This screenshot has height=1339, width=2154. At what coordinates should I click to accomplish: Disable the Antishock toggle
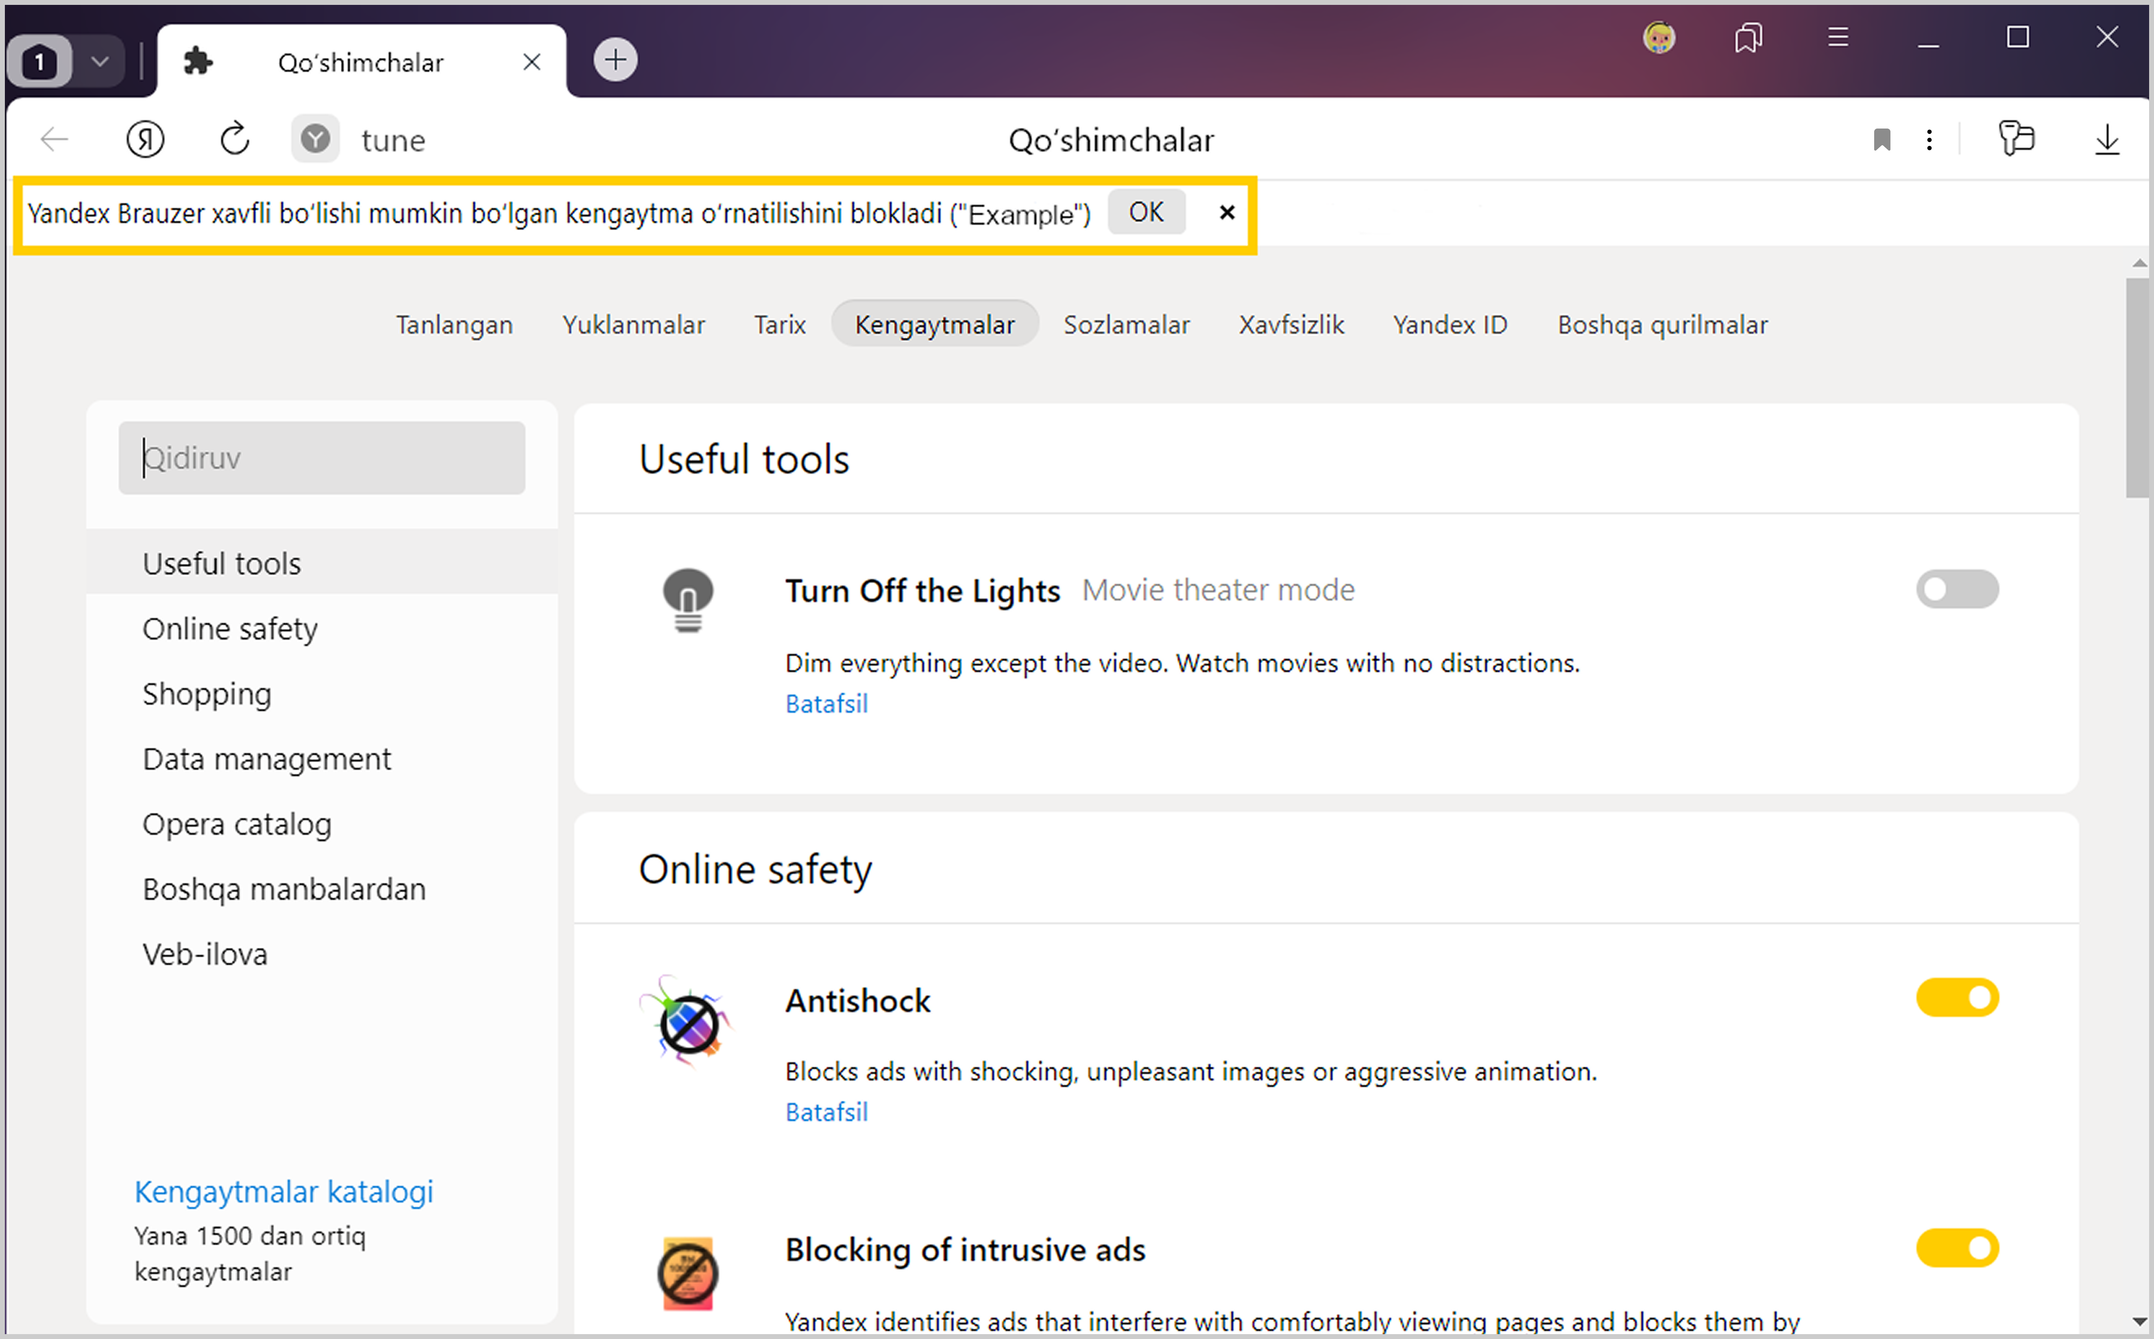click(x=1957, y=998)
